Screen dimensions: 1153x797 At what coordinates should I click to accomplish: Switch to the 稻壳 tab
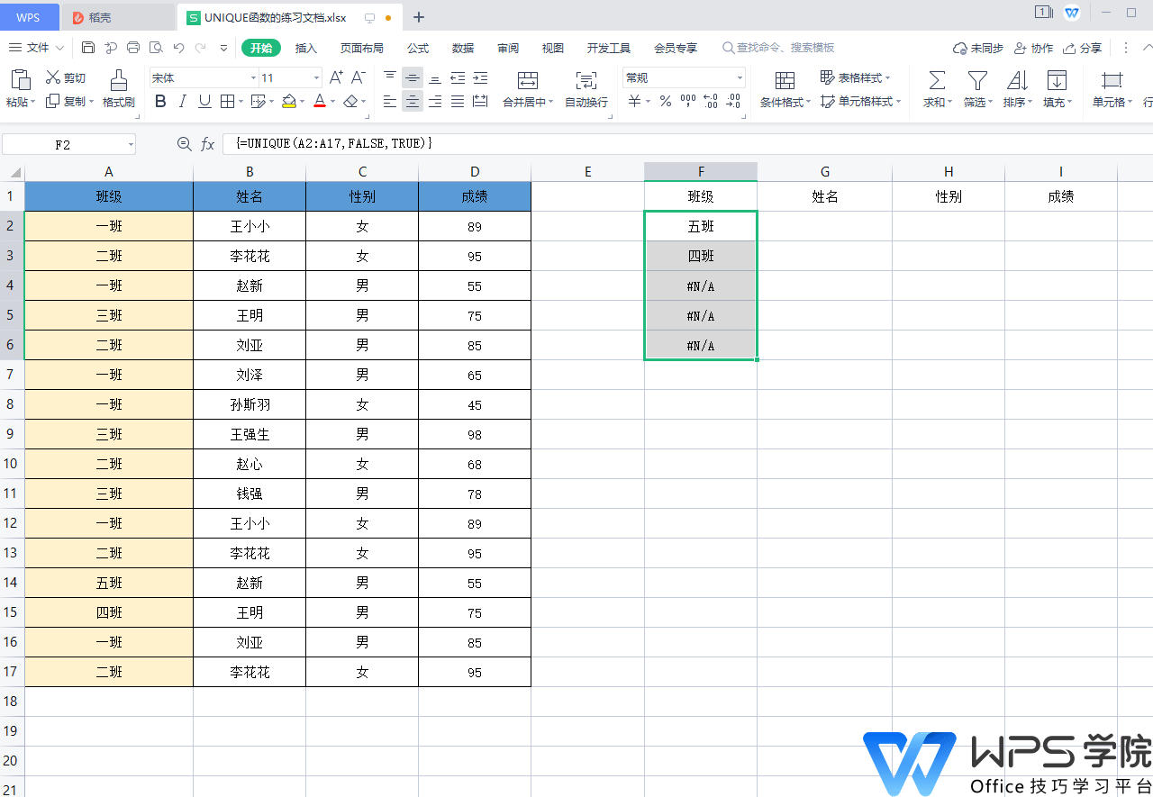(x=119, y=17)
